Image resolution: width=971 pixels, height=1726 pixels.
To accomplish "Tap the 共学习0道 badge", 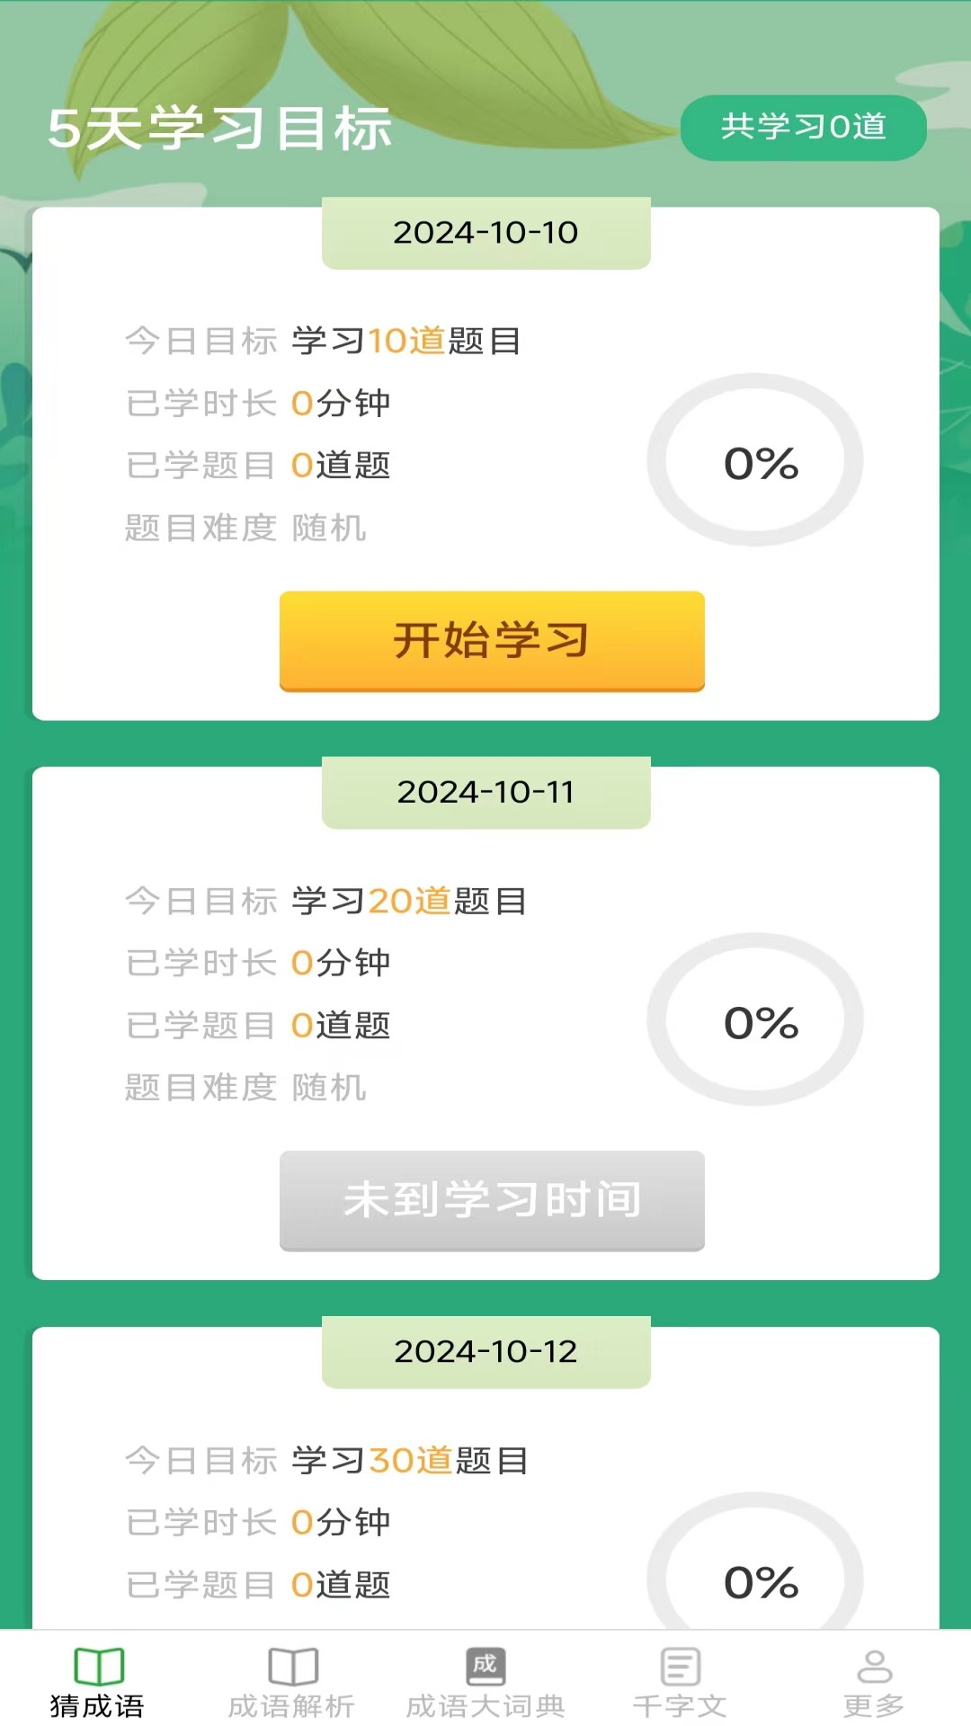I will pos(803,128).
